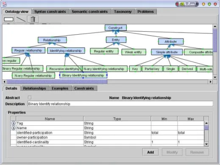Select the rectangle node creation tool
The width and height of the screenshot is (220, 165).
[8, 19]
